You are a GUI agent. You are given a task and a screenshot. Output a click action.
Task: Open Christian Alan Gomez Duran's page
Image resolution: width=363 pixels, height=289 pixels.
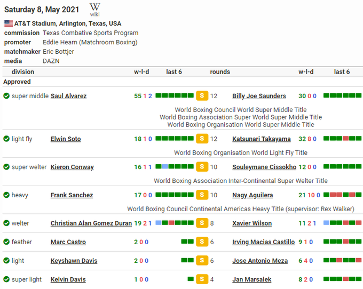point(91,223)
